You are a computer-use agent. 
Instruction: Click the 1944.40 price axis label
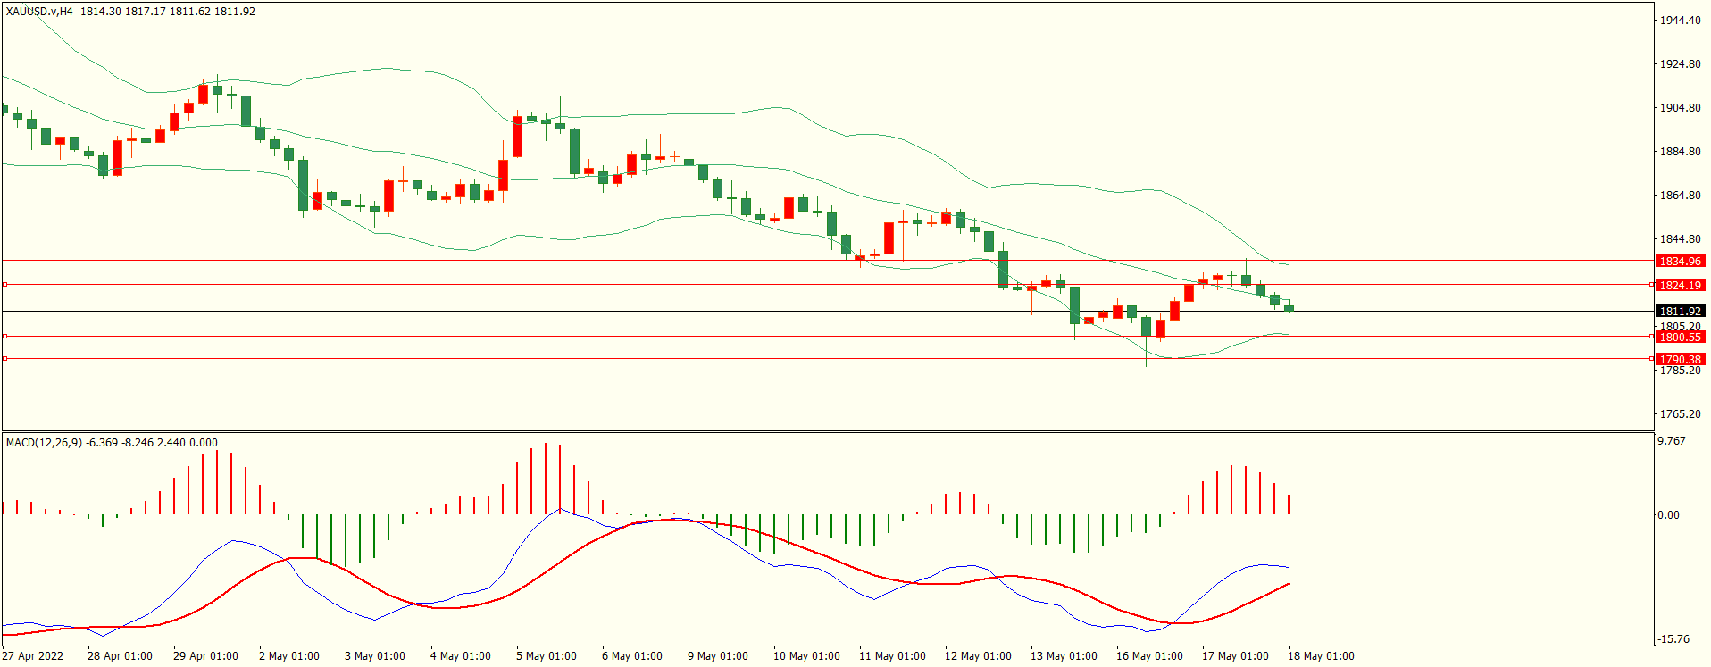pyautogui.click(x=1680, y=21)
